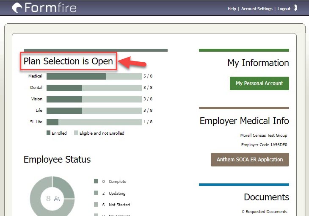Click the Not Started status legend swatch
Screen dimensions: 309x216
[x=96, y=205]
